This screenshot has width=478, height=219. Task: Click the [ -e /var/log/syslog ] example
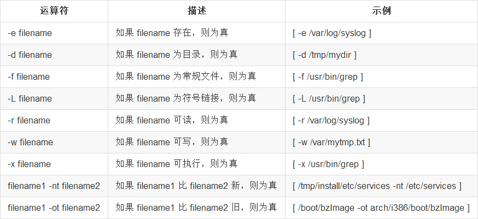(x=332, y=33)
